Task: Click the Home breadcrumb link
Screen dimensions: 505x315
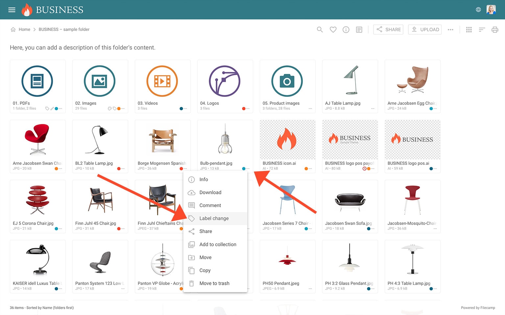Action: click(24, 30)
